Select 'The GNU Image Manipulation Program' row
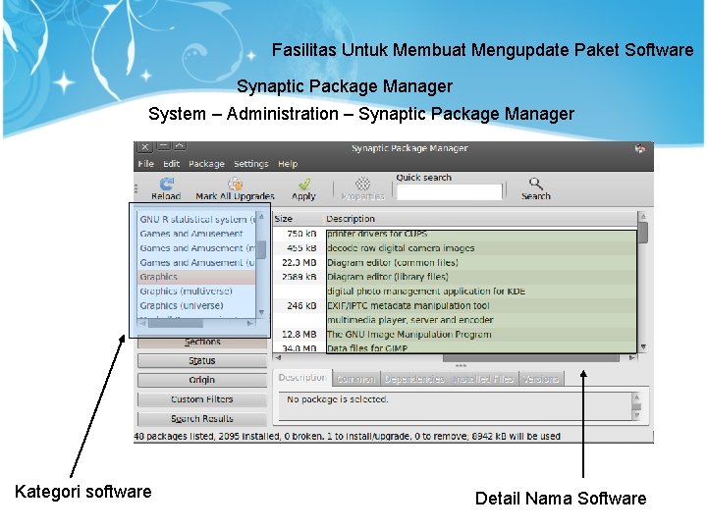This screenshot has height=530, width=707. pyautogui.click(x=455, y=335)
